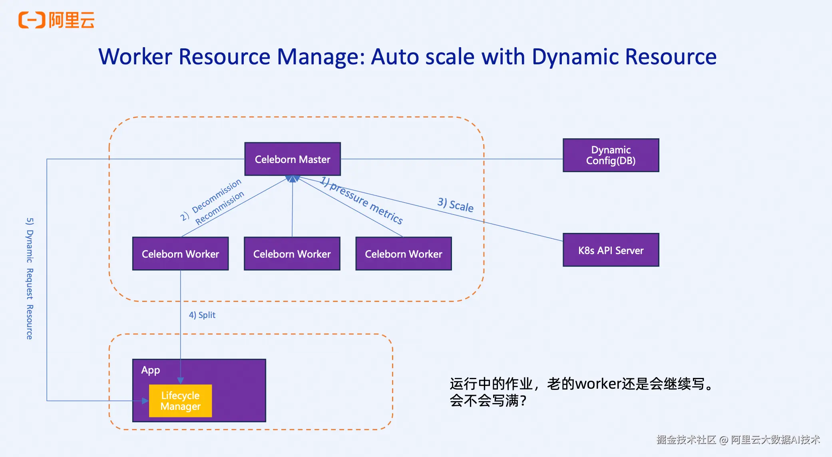The width and height of the screenshot is (832, 457).
Task: Click the vertical Dynamic Request Resource label
Action: pyautogui.click(x=30, y=278)
